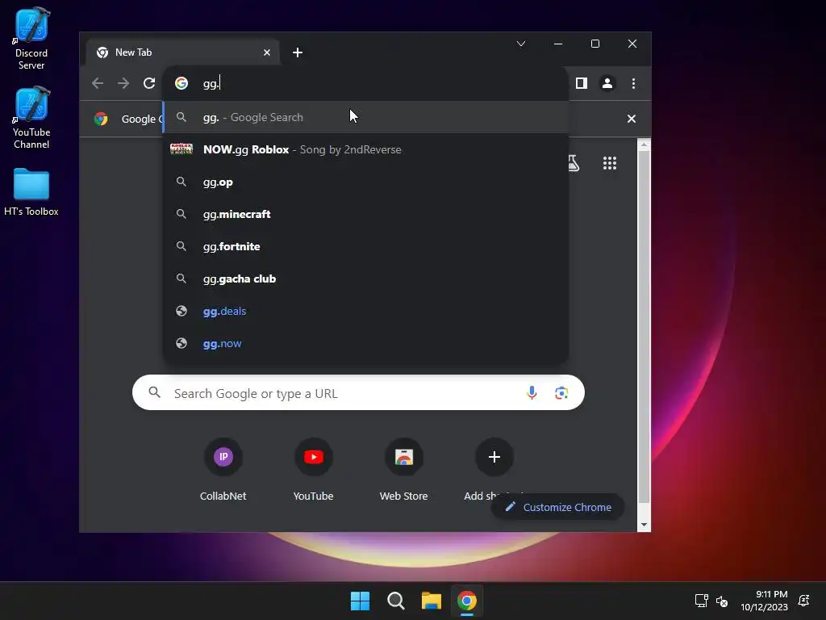Image resolution: width=826 pixels, height=620 pixels.
Task: Click the Customize Chrome button
Action: click(x=558, y=507)
